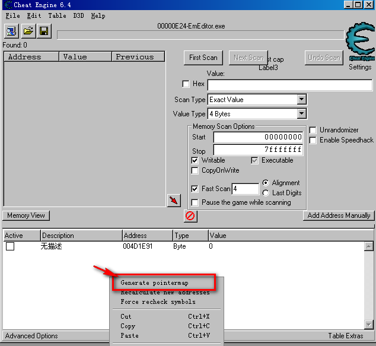This screenshot has height=346, width=376.
Task: Click the Settings label
Action: tap(360, 67)
